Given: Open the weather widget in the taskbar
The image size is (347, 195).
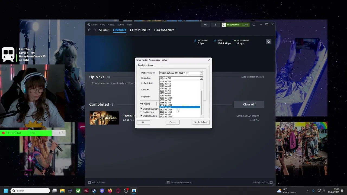Looking at the screenshot, I should 287,191.
